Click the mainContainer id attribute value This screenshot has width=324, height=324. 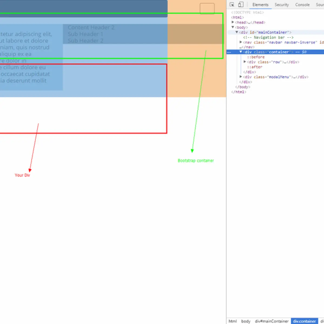[273, 32]
